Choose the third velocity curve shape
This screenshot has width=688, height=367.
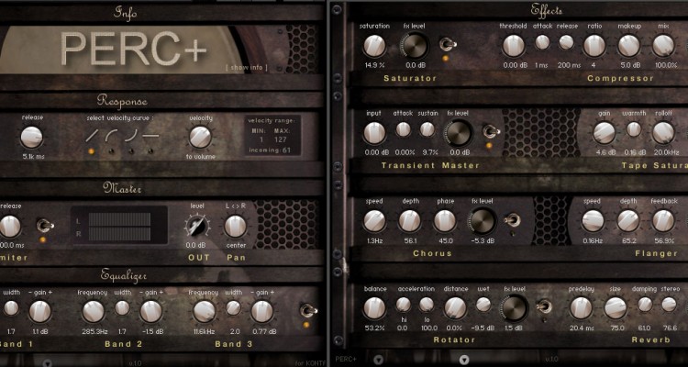tap(131, 135)
